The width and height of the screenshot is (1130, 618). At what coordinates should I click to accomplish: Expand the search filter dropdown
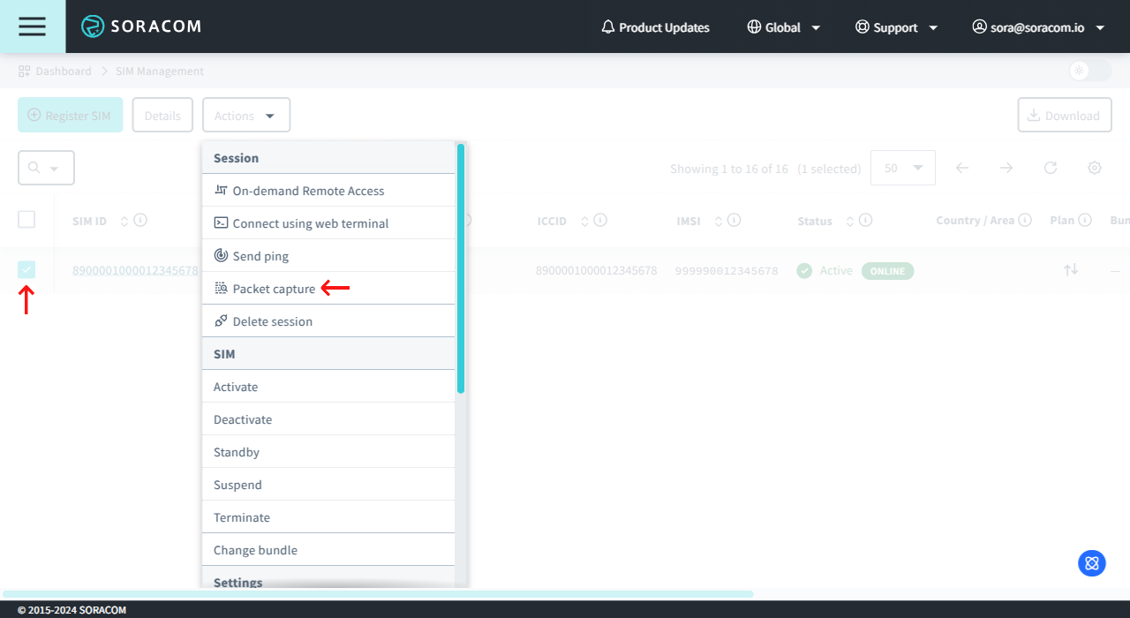(46, 168)
